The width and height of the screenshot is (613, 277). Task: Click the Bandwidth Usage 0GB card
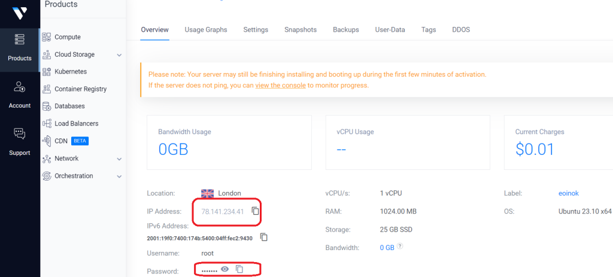click(x=229, y=142)
